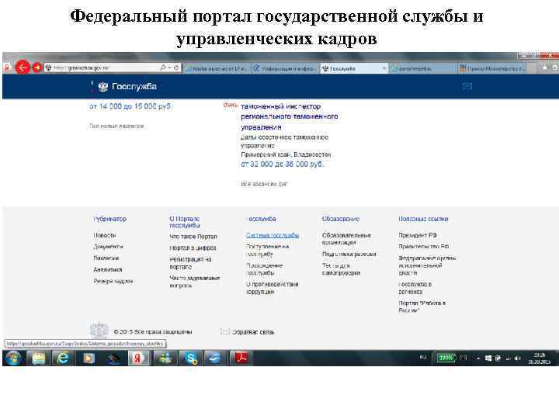Refresh the page using address bar reload icon
Viewport: 559px width, 419px height.
(176, 68)
